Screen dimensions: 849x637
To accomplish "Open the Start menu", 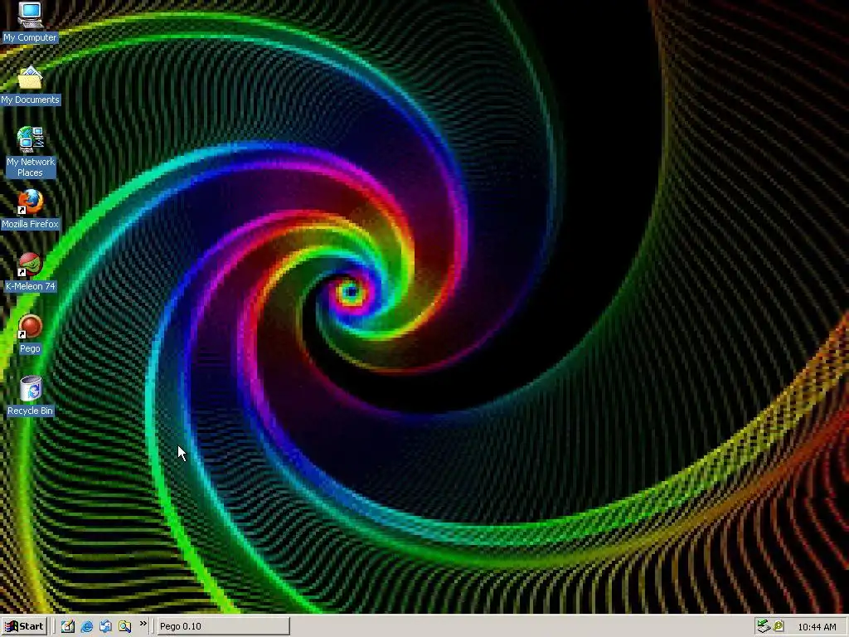I will point(25,626).
